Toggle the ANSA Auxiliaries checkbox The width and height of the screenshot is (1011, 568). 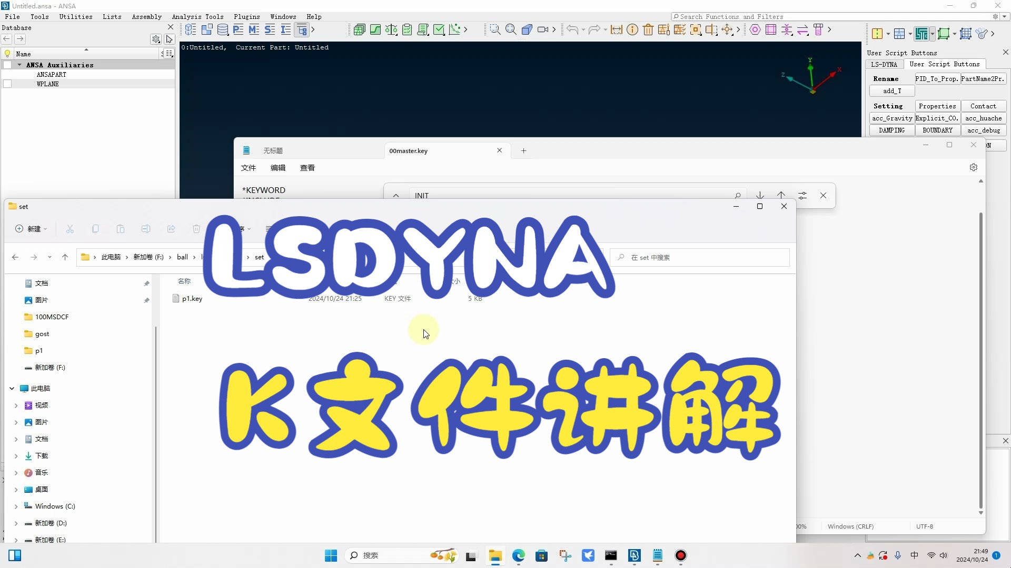tap(7, 65)
